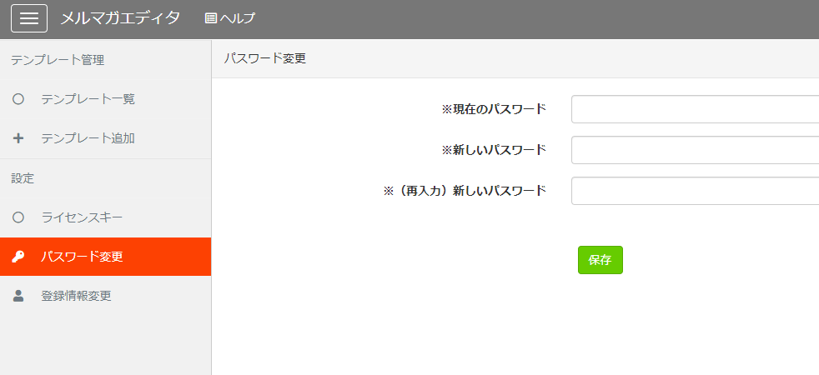Click the テンプレート管理 section header

coord(58,61)
